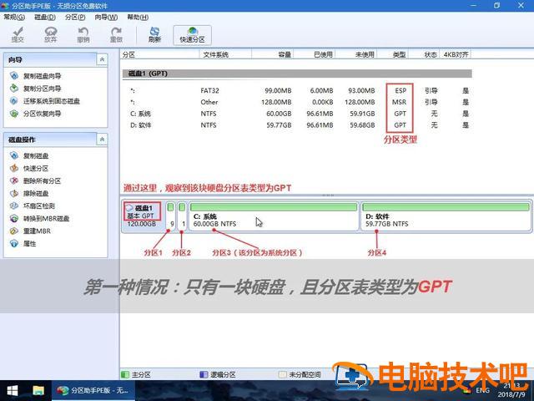The image size is (534, 401).
Task: Choose 删除所有分区 in the sidebar
Action: 42,180
